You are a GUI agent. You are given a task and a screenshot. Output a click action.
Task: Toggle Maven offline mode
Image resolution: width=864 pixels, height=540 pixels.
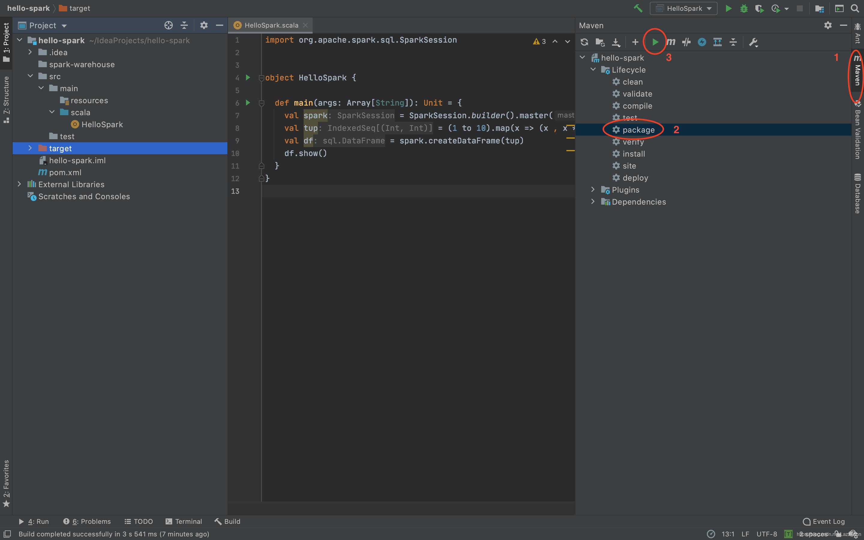pyautogui.click(x=686, y=42)
